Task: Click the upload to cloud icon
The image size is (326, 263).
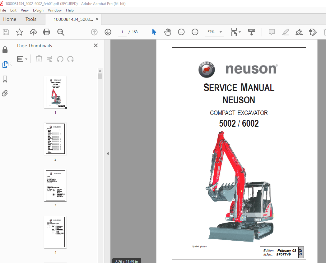Action: pos(33,32)
